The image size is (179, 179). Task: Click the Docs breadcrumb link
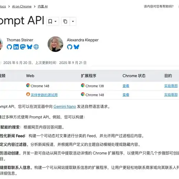tap(3, 6)
